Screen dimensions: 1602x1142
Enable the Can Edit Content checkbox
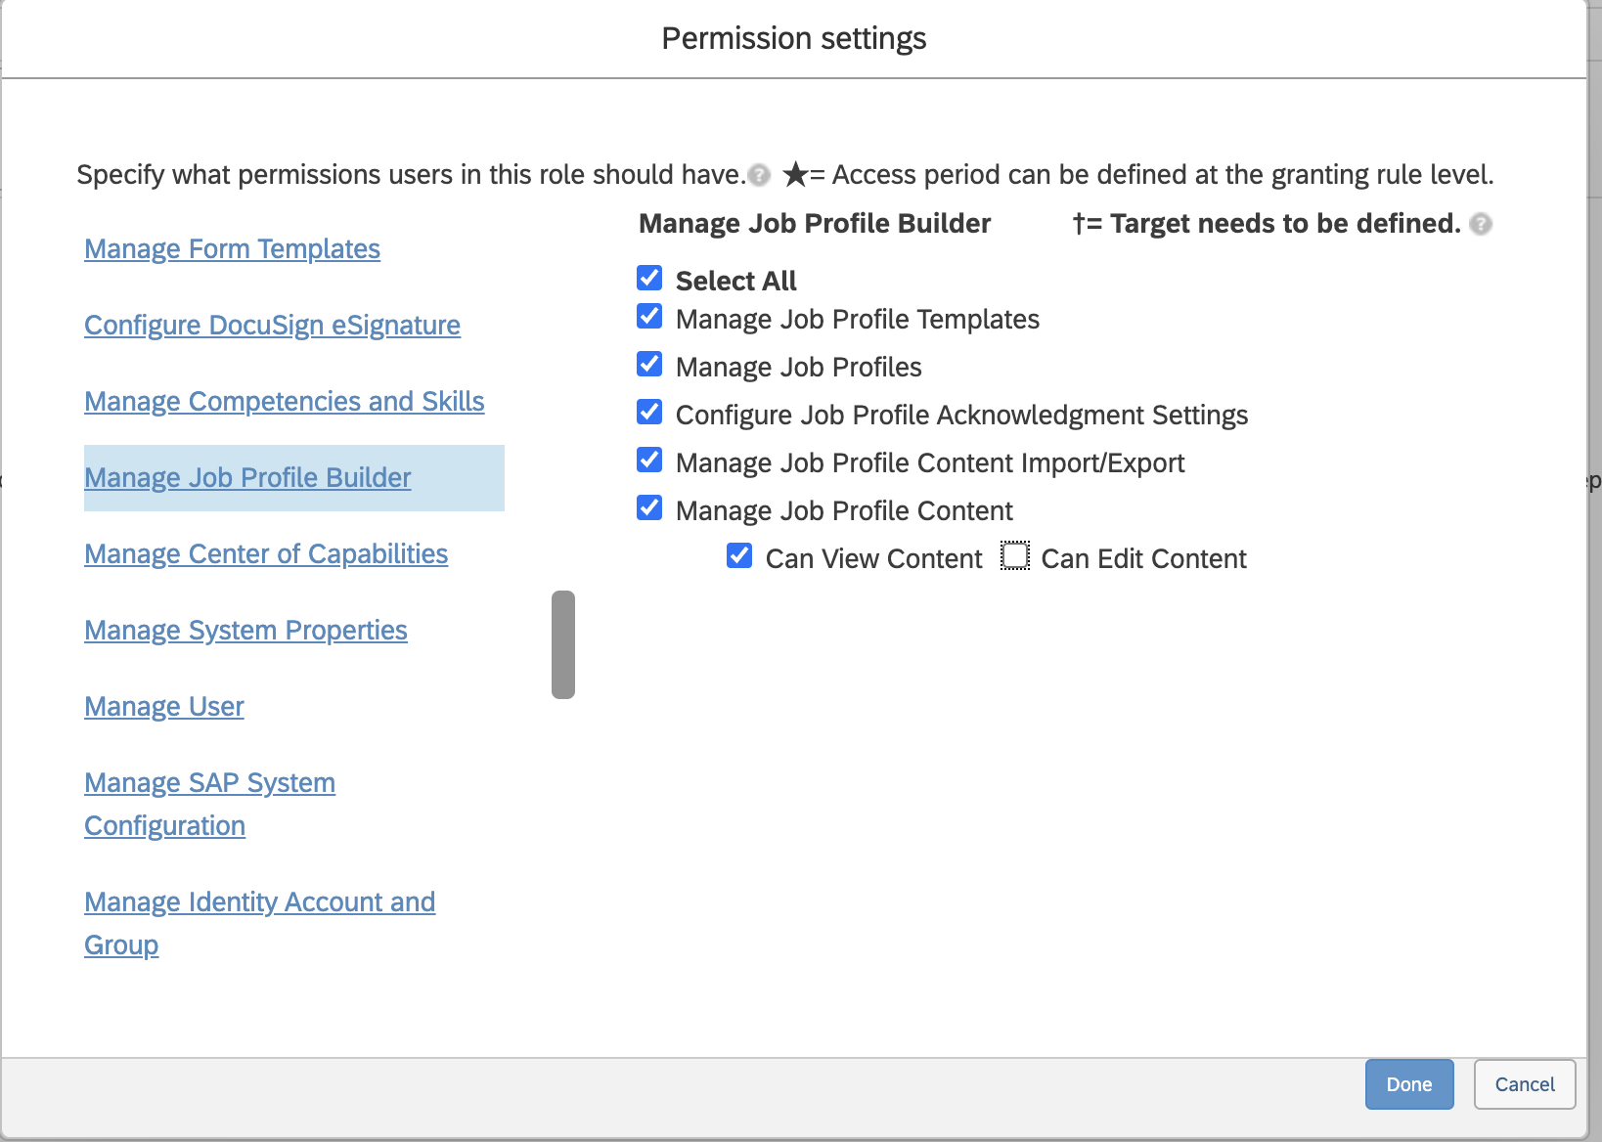(1015, 557)
